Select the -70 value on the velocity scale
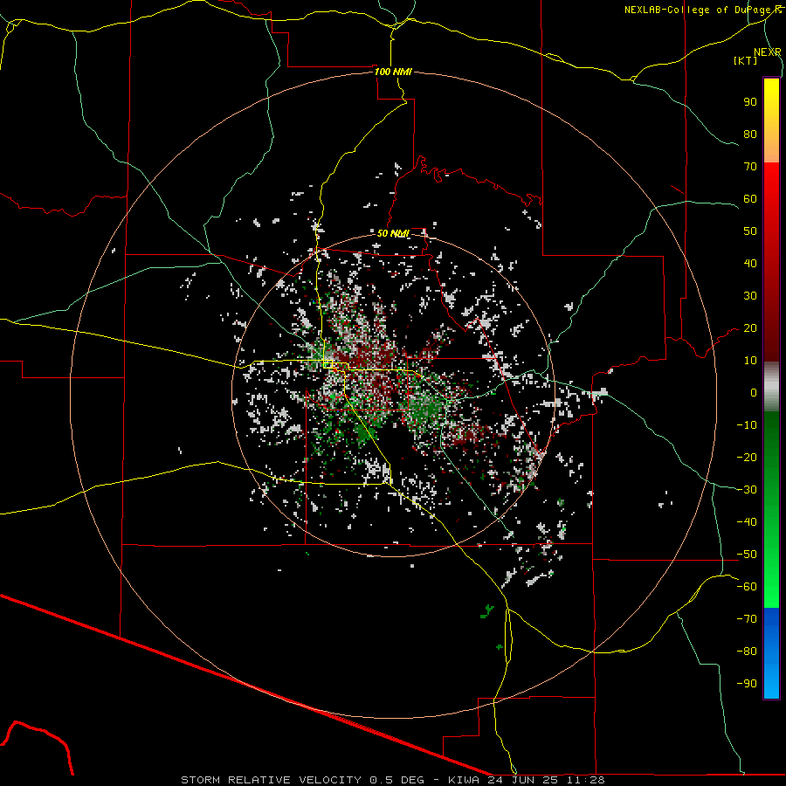The image size is (786, 786). click(x=747, y=618)
